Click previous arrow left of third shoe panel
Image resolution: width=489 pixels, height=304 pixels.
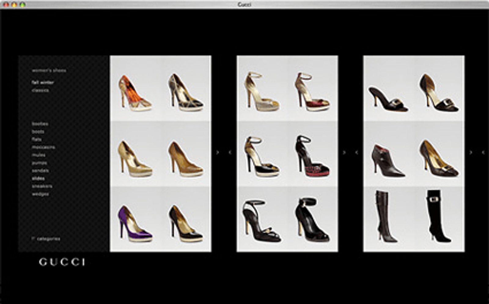coord(357,152)
